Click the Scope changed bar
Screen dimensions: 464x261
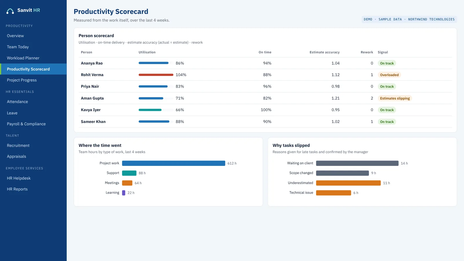tap(342, 173)
